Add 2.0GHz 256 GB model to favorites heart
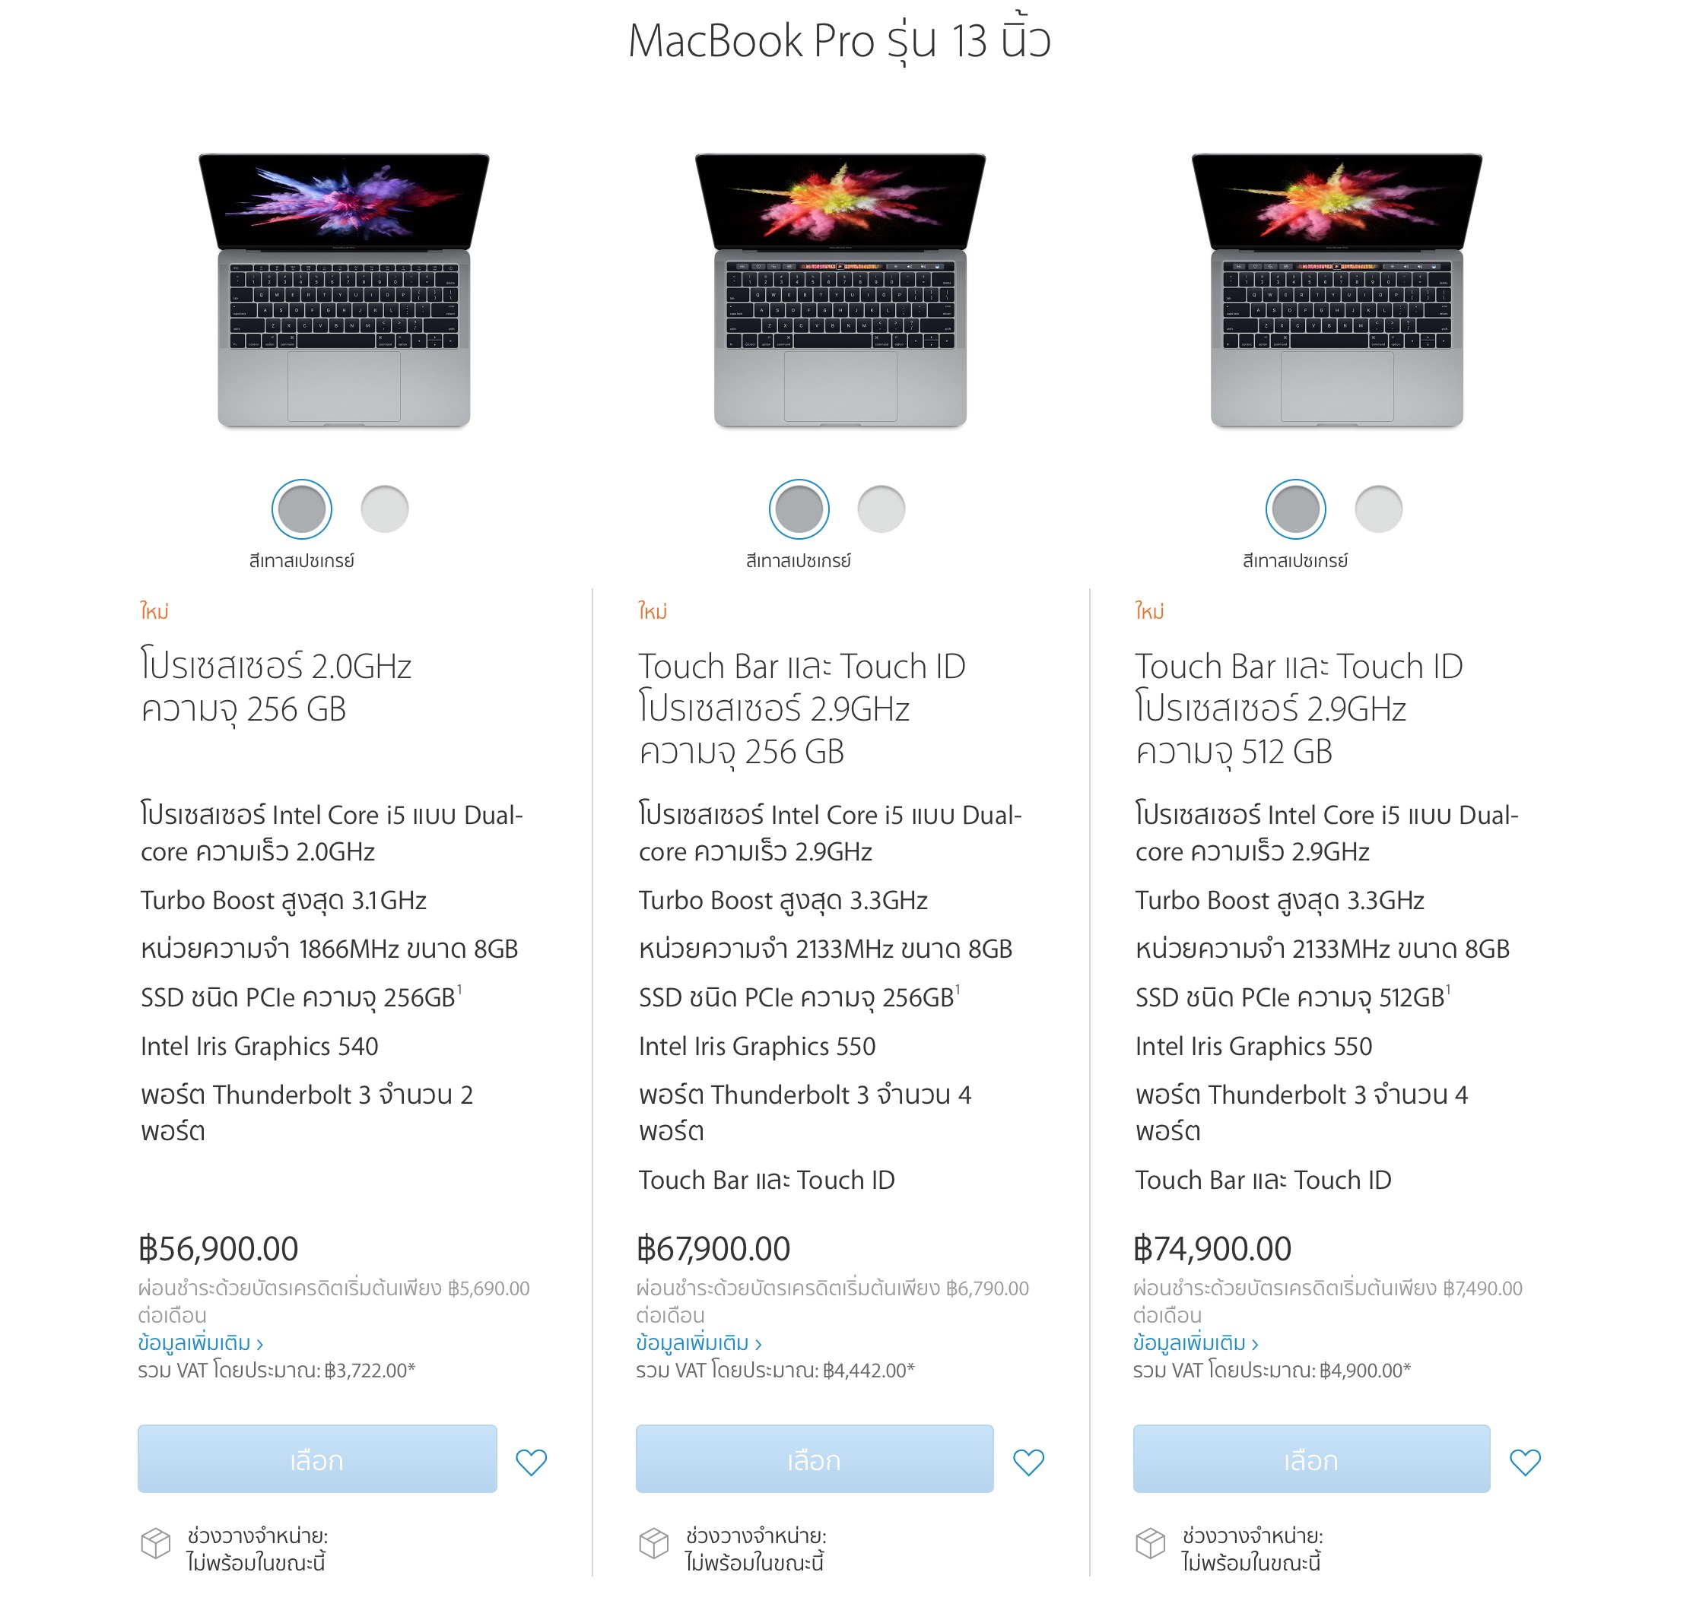 click(532, 1462)
